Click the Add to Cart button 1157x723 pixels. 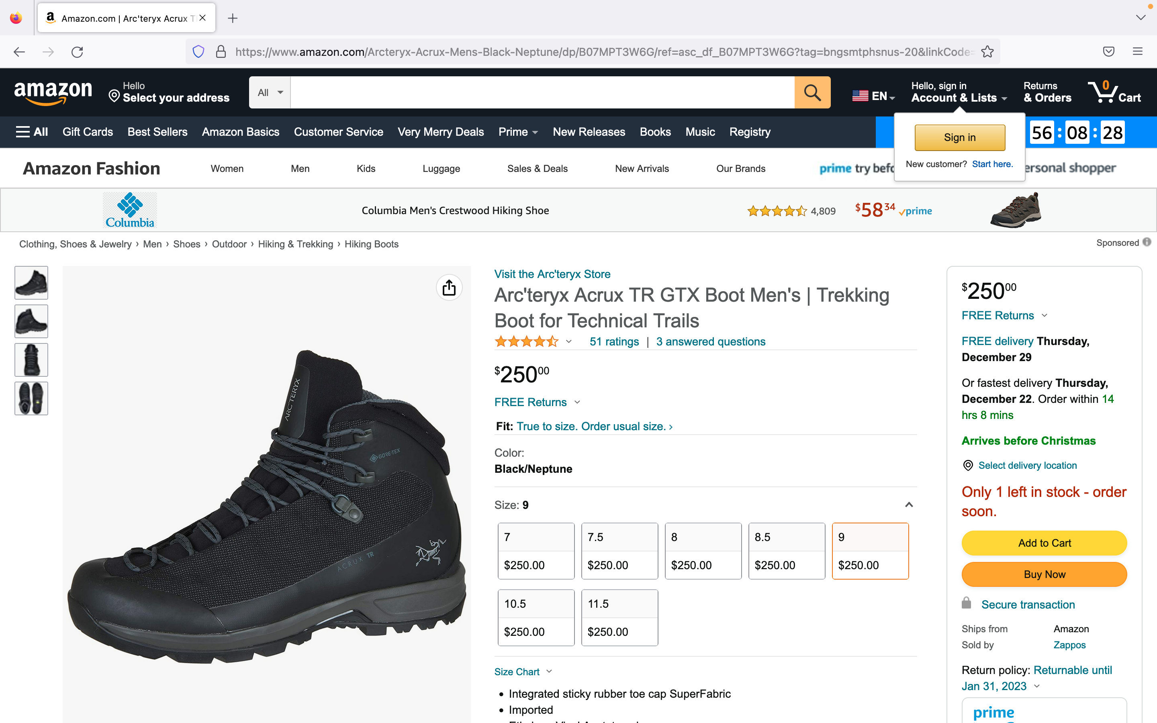(x=1044, y=543)
